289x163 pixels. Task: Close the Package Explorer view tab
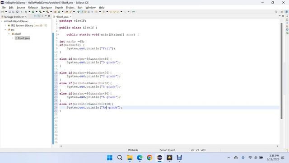pos(26,17)
